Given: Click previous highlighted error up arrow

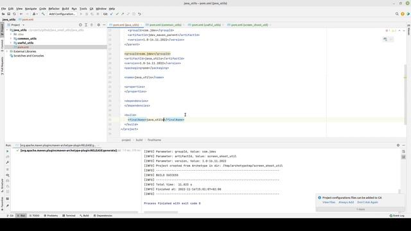Looking at the screenshot, I should [399, 31].
